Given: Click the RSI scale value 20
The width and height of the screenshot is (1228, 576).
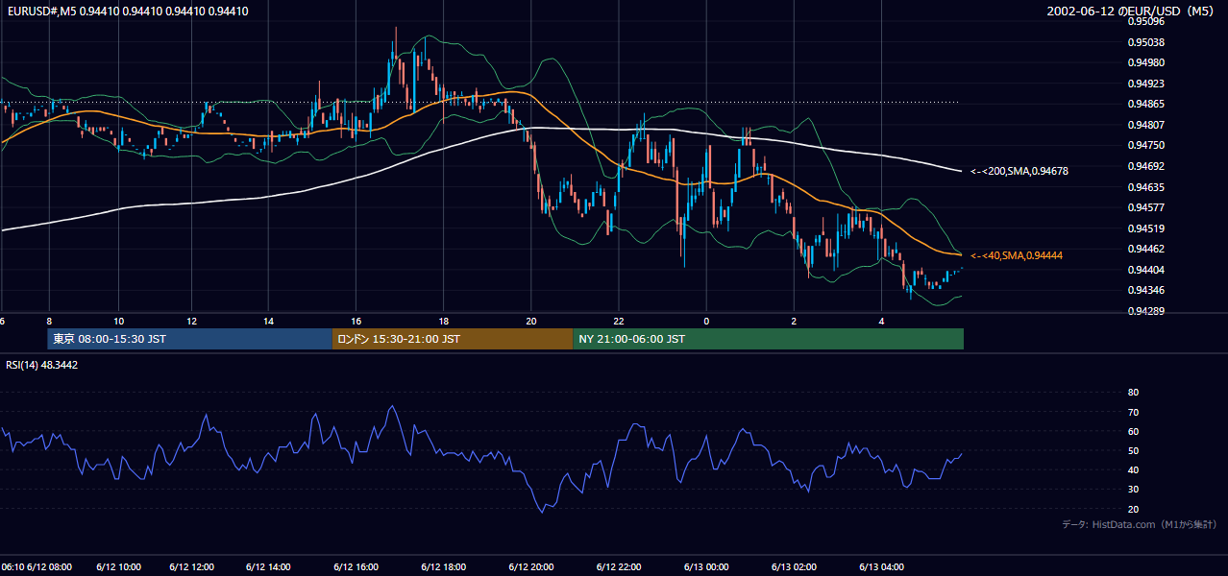Looking at the screenshot, I should [x=1133, y=509].
